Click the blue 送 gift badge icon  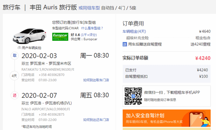pyautogui.click(x=125, y=44)
